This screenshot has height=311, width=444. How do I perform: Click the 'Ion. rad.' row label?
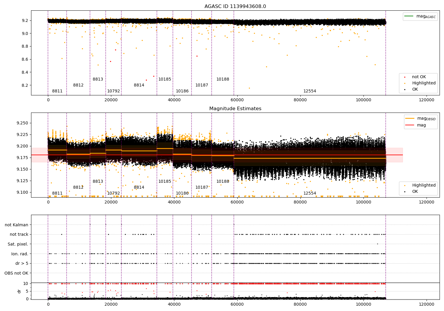pos(20,254)
